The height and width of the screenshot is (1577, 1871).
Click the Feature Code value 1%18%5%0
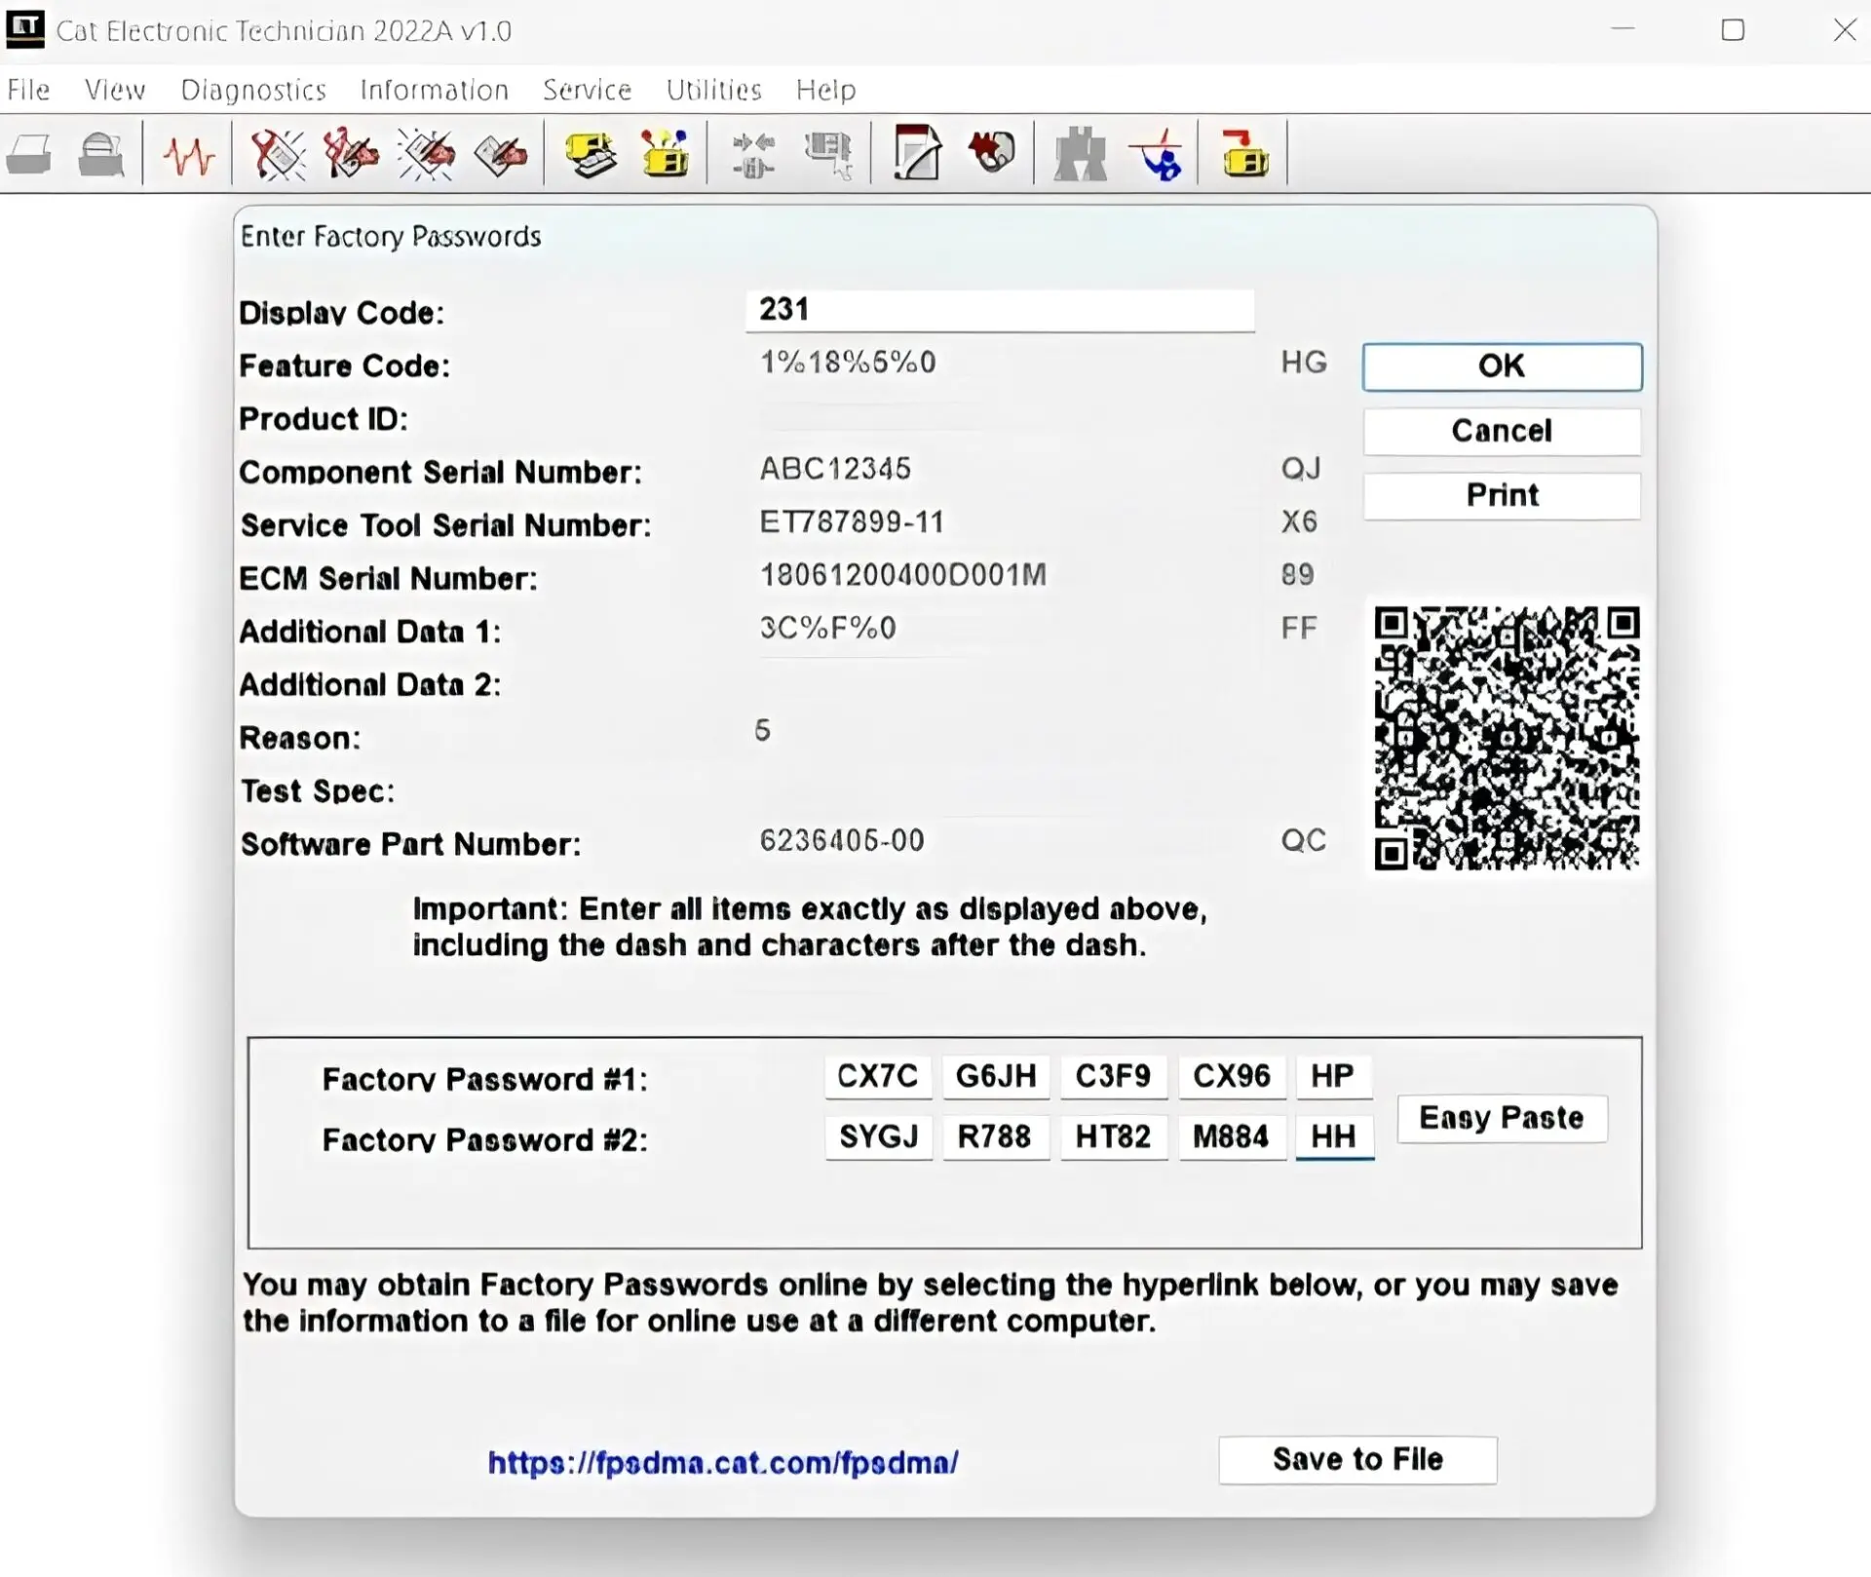pos(848,363)
